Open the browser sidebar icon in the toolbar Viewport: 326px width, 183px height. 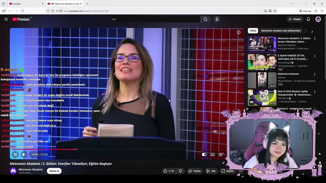(x=4, y=11)
